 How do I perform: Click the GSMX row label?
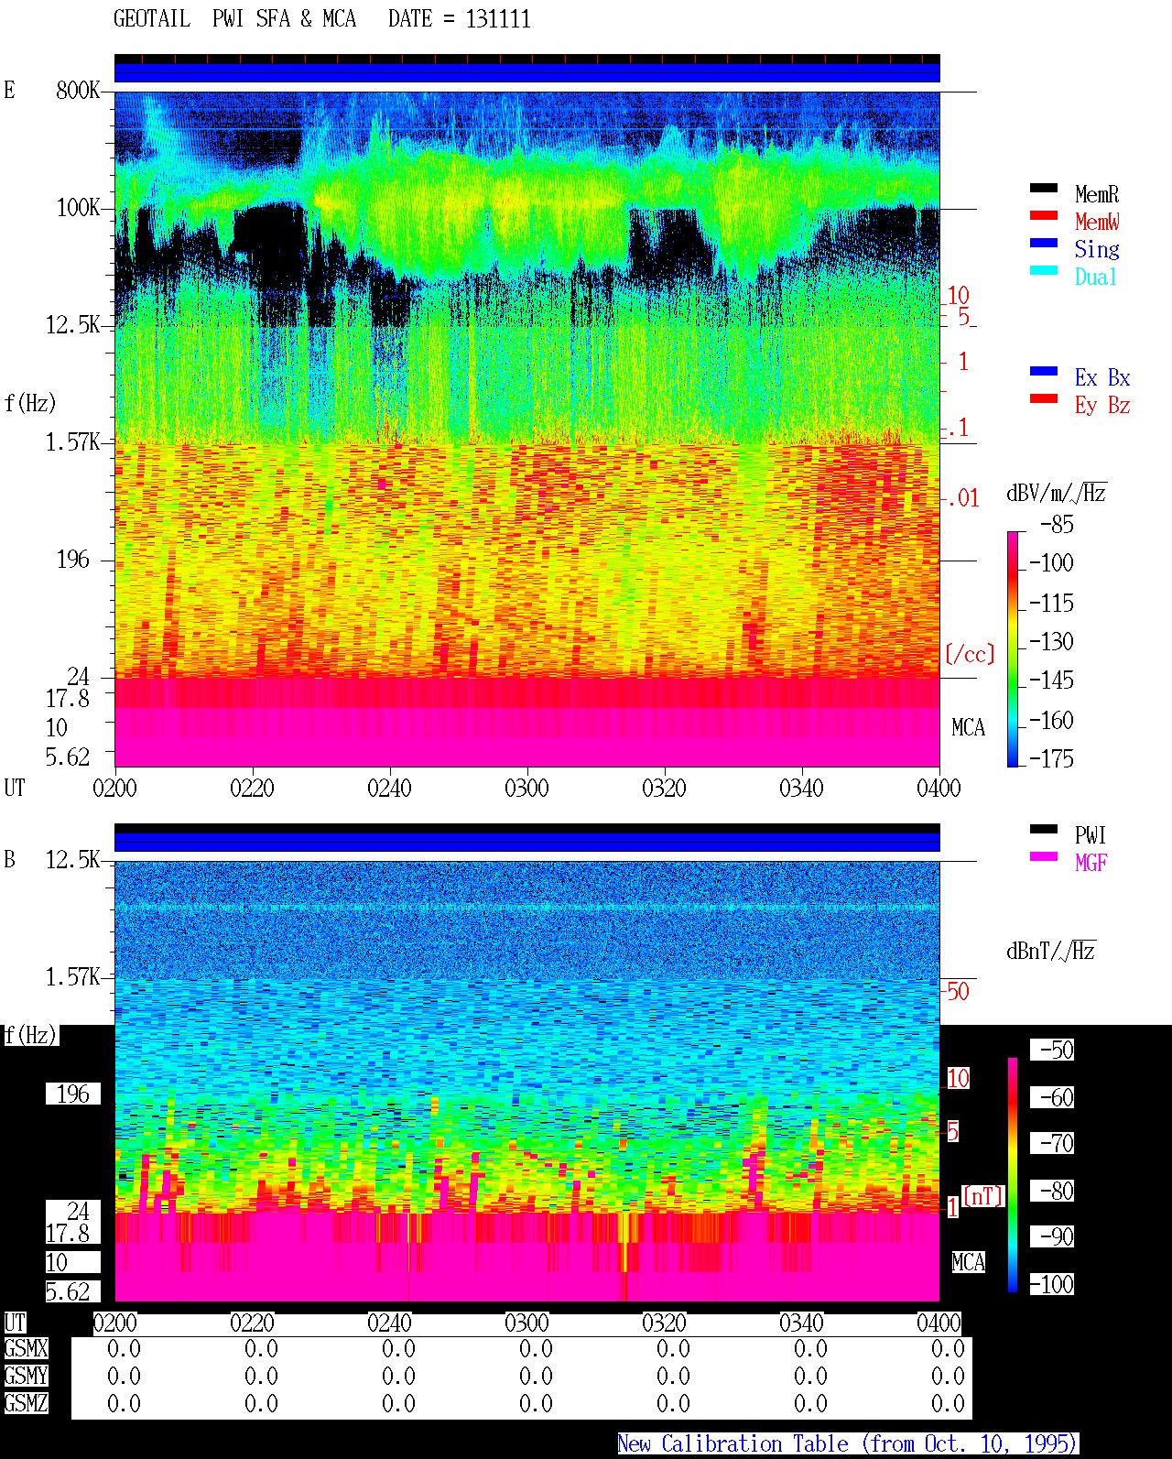[x=26, y=1349]
